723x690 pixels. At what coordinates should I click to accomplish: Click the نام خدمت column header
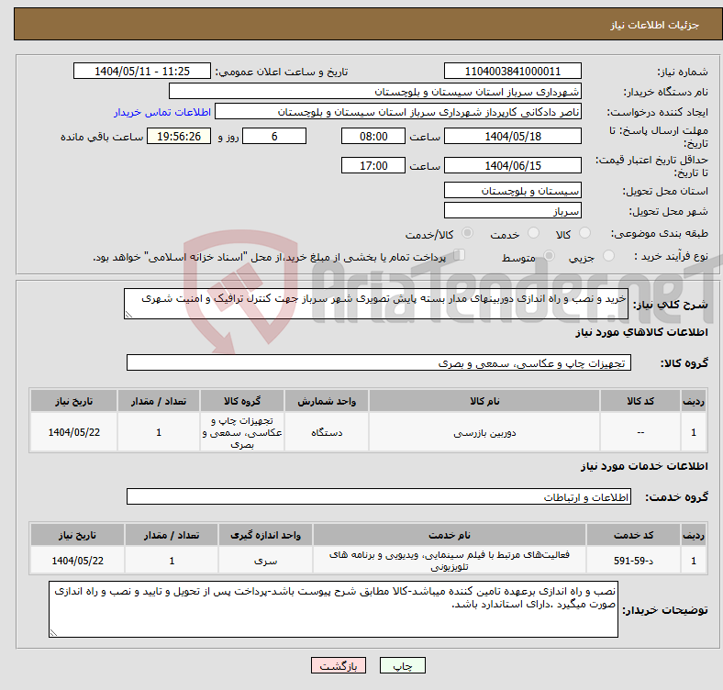[x=449, y=535]
